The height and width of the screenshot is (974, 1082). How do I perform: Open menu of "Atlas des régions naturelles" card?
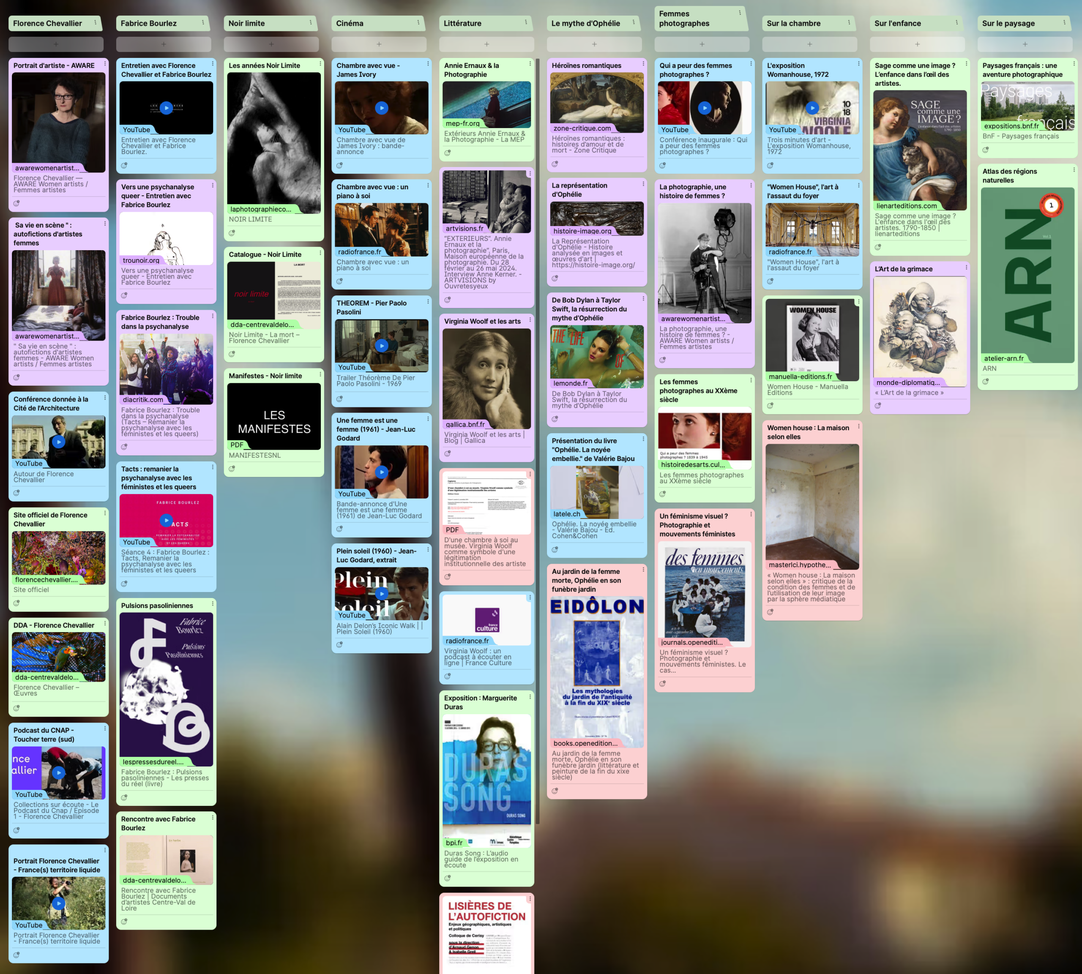tap(1074, 169)
